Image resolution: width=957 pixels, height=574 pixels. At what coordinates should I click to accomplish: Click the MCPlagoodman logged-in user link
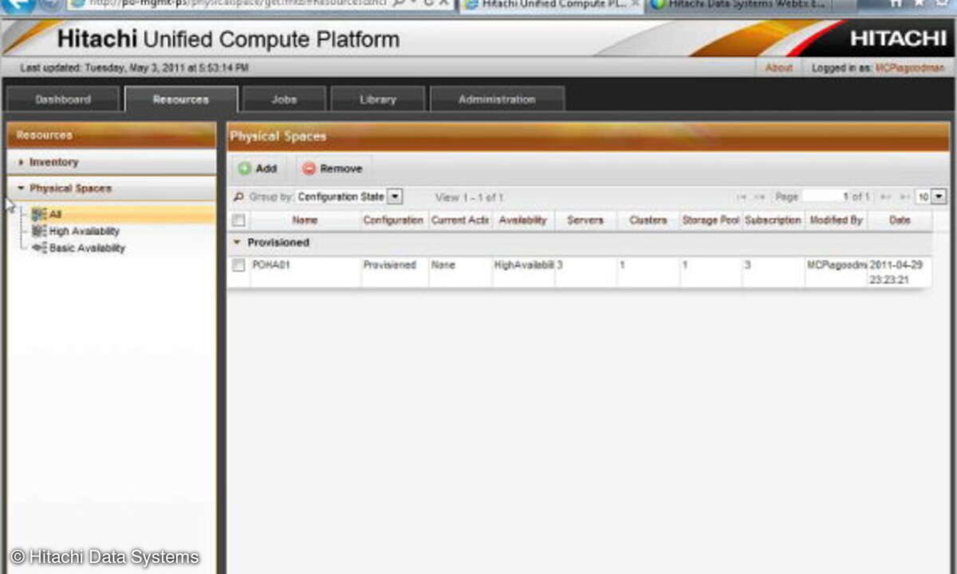(x=910, y=69)
